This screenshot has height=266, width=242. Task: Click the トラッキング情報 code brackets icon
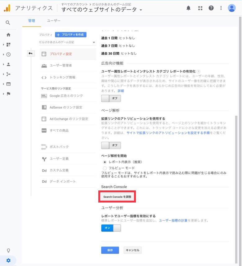tap(44, 77)
